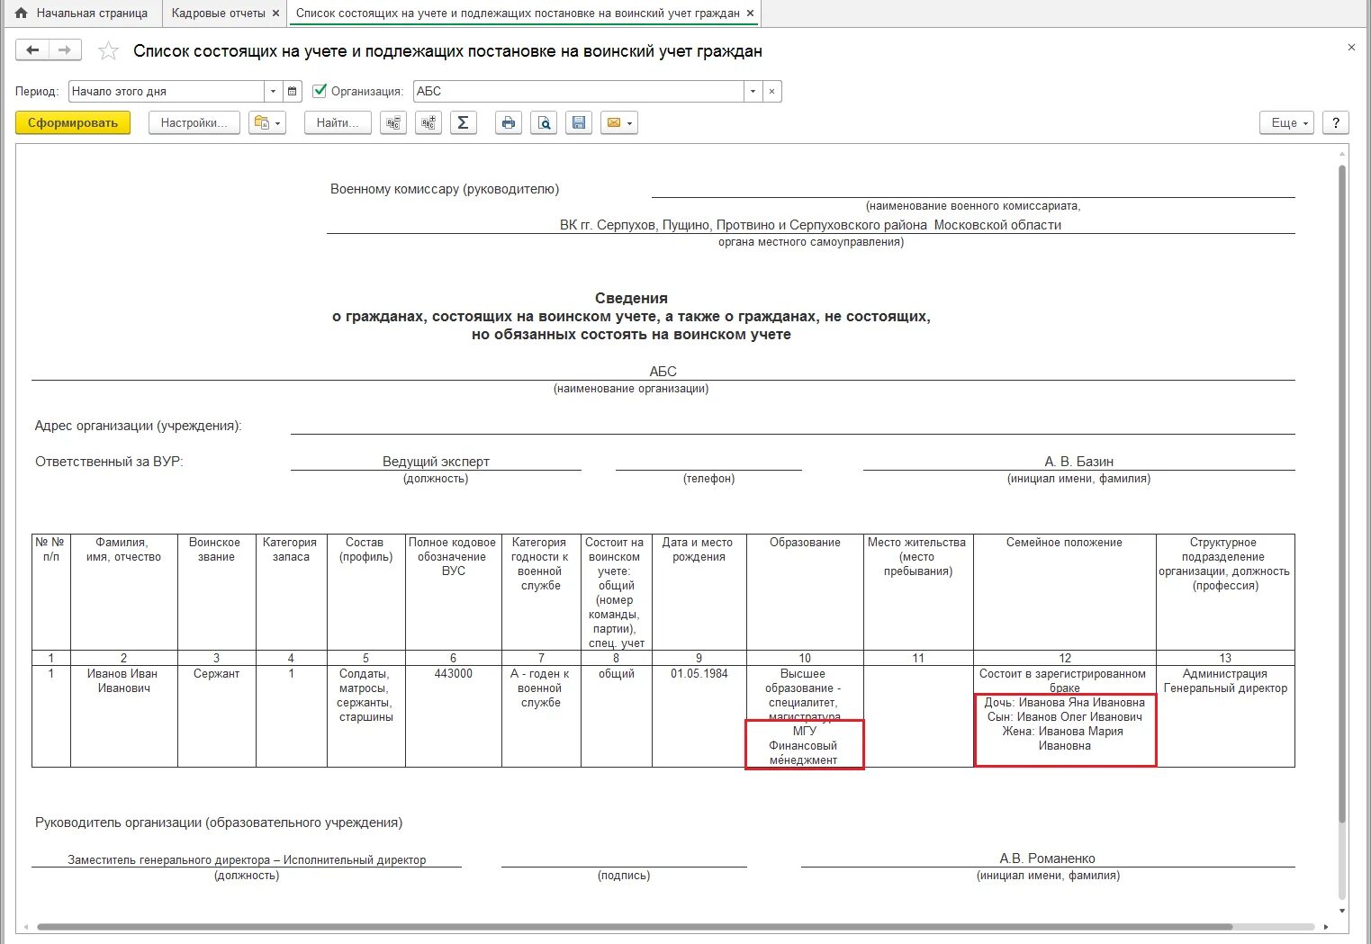
Task: Open print preview icon
Action: click(544, 122)
